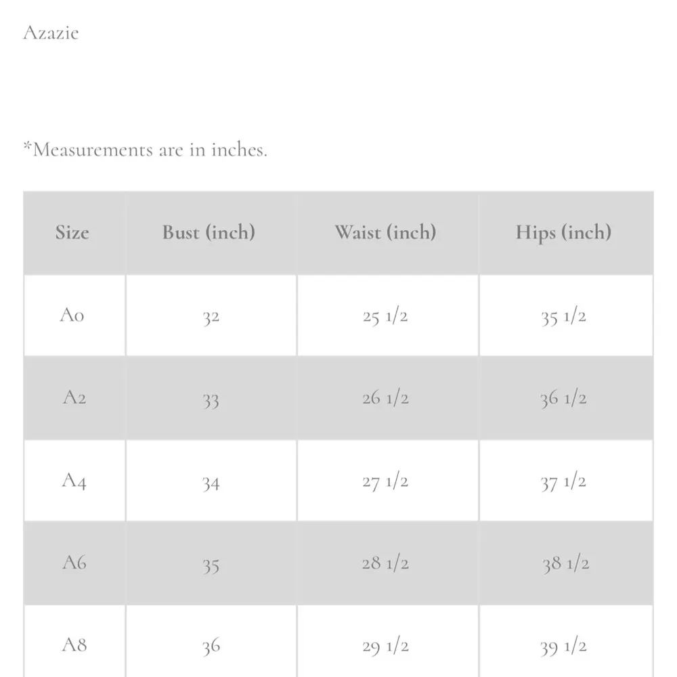The width and height of the screenshot is (677, 677).
Task: Click the hips value 37 1/2
Action: point(563,482)
